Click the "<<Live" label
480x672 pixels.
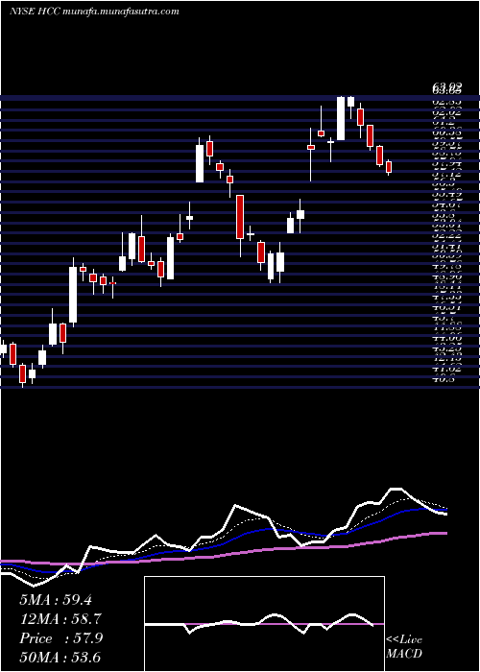tap(404, 640)
